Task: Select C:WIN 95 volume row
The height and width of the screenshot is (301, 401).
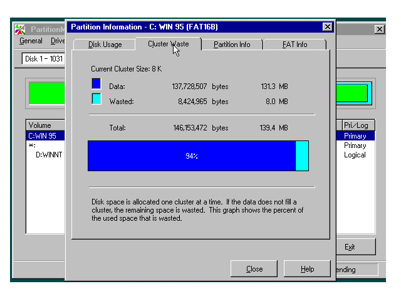Action: coord(46,135)
